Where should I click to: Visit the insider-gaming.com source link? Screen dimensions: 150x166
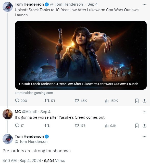tap(34, 93)
